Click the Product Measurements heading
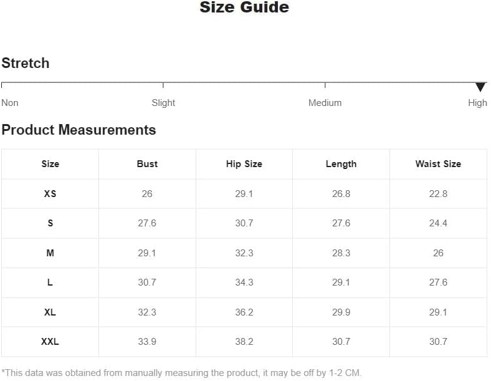The height and width of the screenshot is (381, 491). click(x=79, y=130)
